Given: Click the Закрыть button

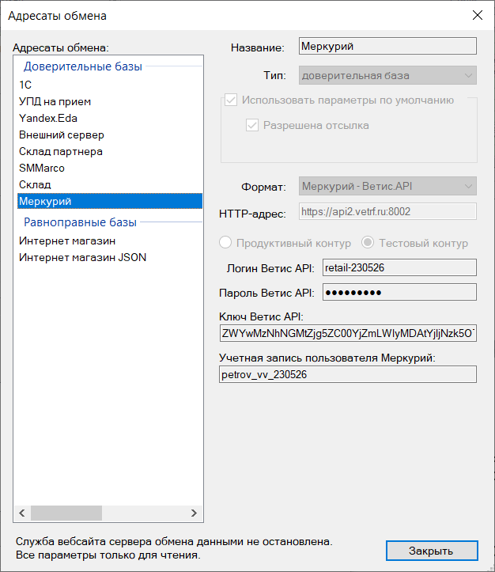Looking at the screenshot, I should point(432,551).
